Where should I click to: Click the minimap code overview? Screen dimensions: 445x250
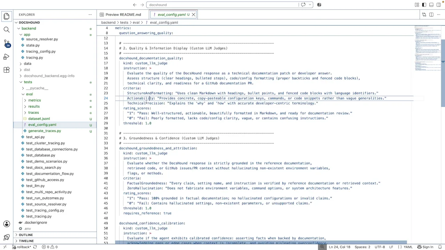click(x=428, y=49)
